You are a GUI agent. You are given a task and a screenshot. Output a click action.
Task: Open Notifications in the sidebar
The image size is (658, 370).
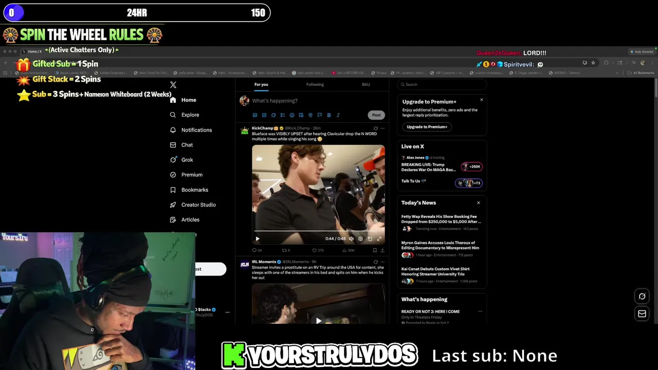pyautogui.click(x=191, y=130)
